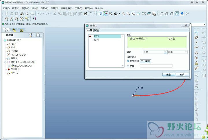This screenshot has width=208, height=140.
Task: Repaint the screen using toolbar icon
Action: (101, 14)
